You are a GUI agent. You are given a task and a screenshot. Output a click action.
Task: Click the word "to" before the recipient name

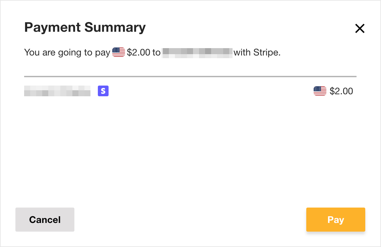[156, 52]
